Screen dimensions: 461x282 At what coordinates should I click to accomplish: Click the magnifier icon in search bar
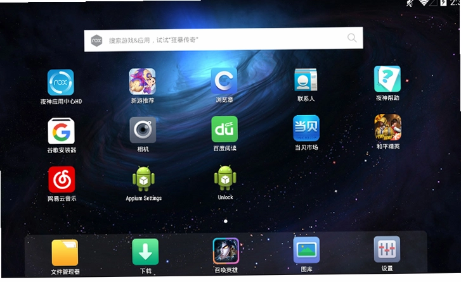pos(352,37)
